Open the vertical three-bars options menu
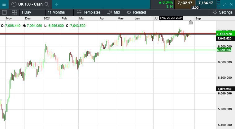 [219, 4]
